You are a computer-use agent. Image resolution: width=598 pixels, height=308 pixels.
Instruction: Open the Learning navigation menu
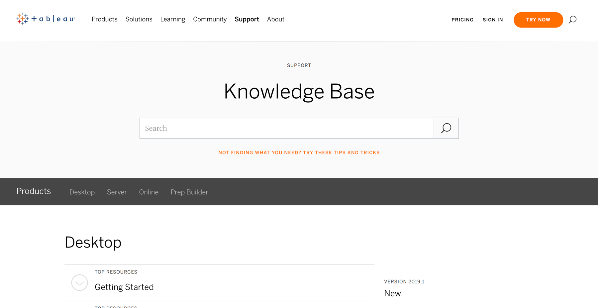pyautogui.click(x=172, y=19)
